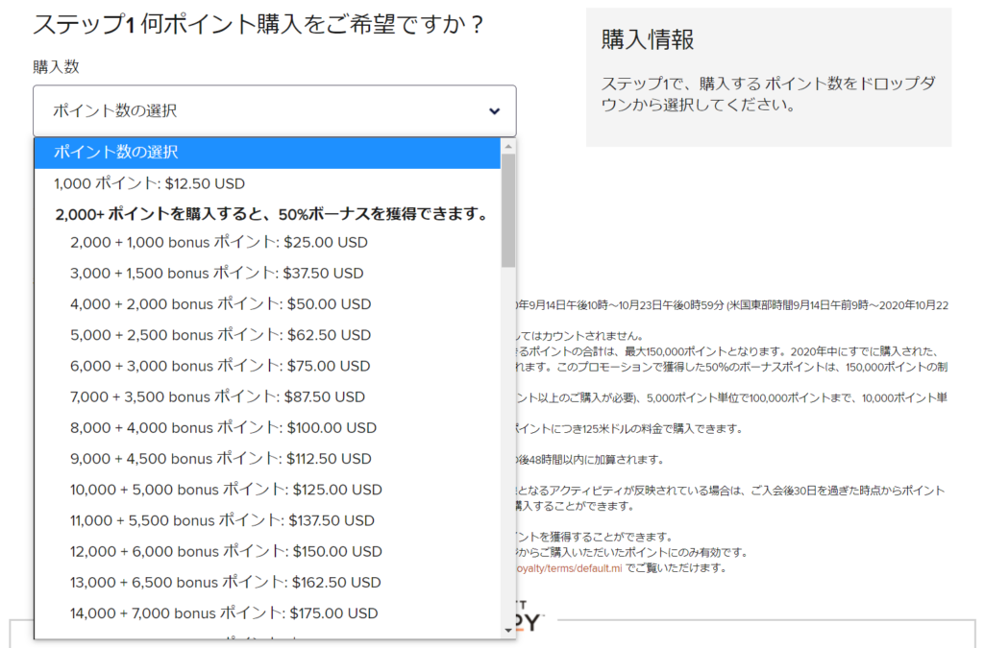Choose the $50.00 USD points option
Image resolution: width=984 pixels, height=648 pixels.
point(220,304)
